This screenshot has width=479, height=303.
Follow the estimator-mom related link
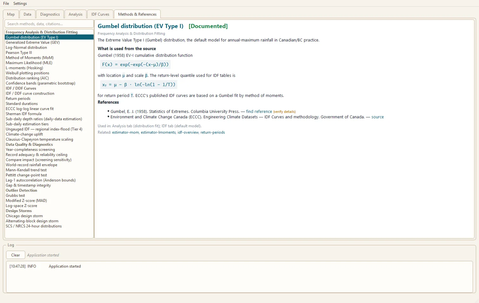click(125, 132)
